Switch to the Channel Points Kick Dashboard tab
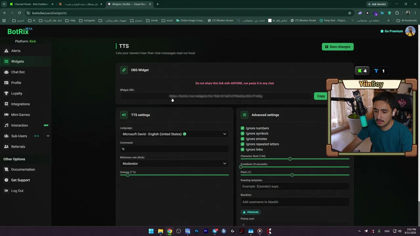The width and height of the screenshot is (420, 236). pyautogui.click(x=31, y=4)
